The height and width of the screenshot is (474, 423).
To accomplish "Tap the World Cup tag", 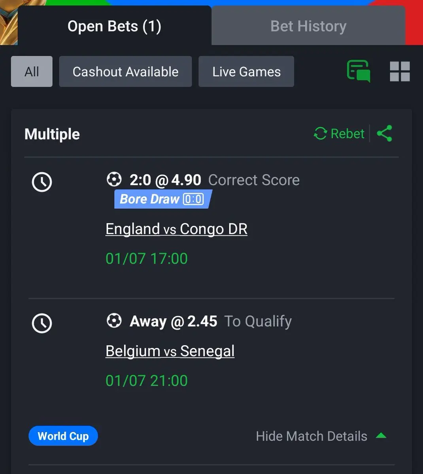I will (x=63, y=436).
